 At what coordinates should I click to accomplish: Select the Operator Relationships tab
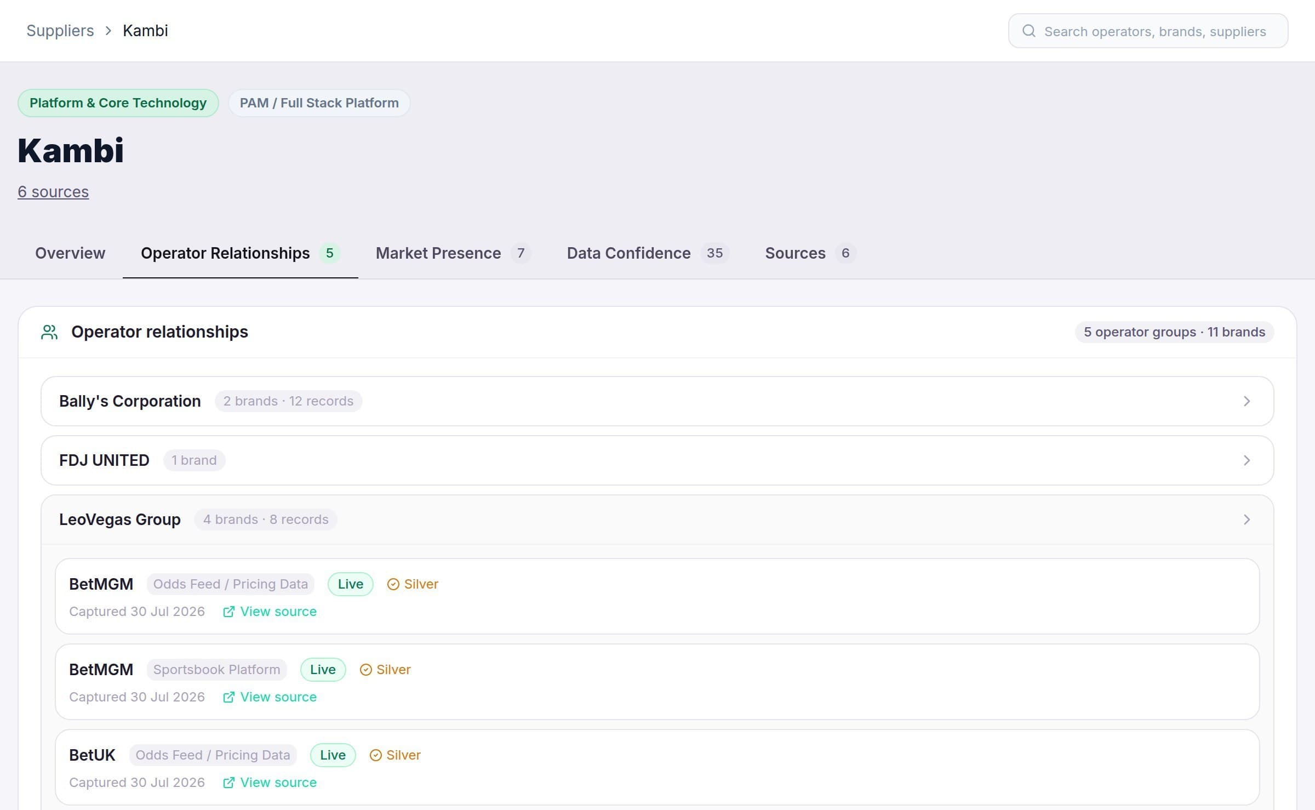(x=240, y=253)
